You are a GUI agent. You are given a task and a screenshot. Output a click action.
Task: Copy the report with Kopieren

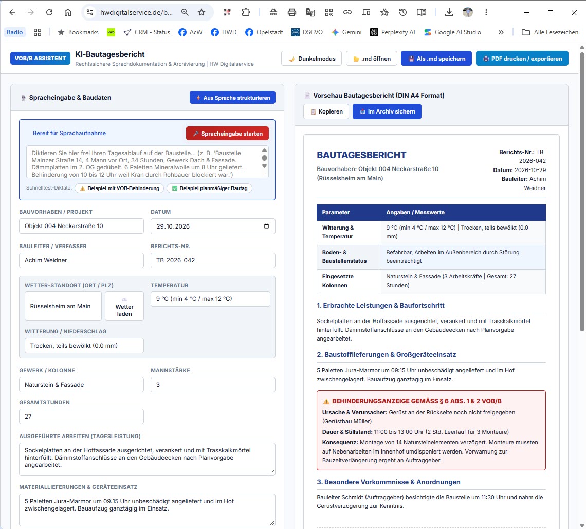326,111
